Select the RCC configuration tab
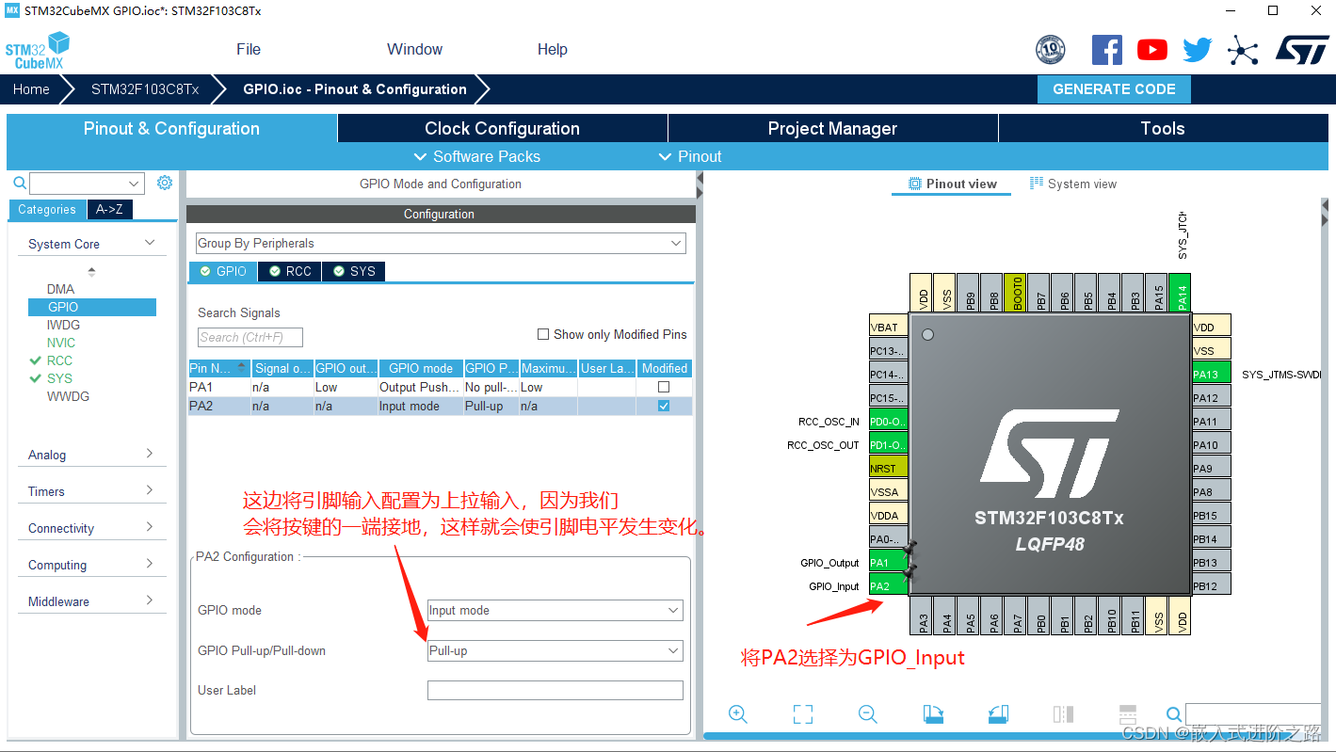 click(290, 271)
